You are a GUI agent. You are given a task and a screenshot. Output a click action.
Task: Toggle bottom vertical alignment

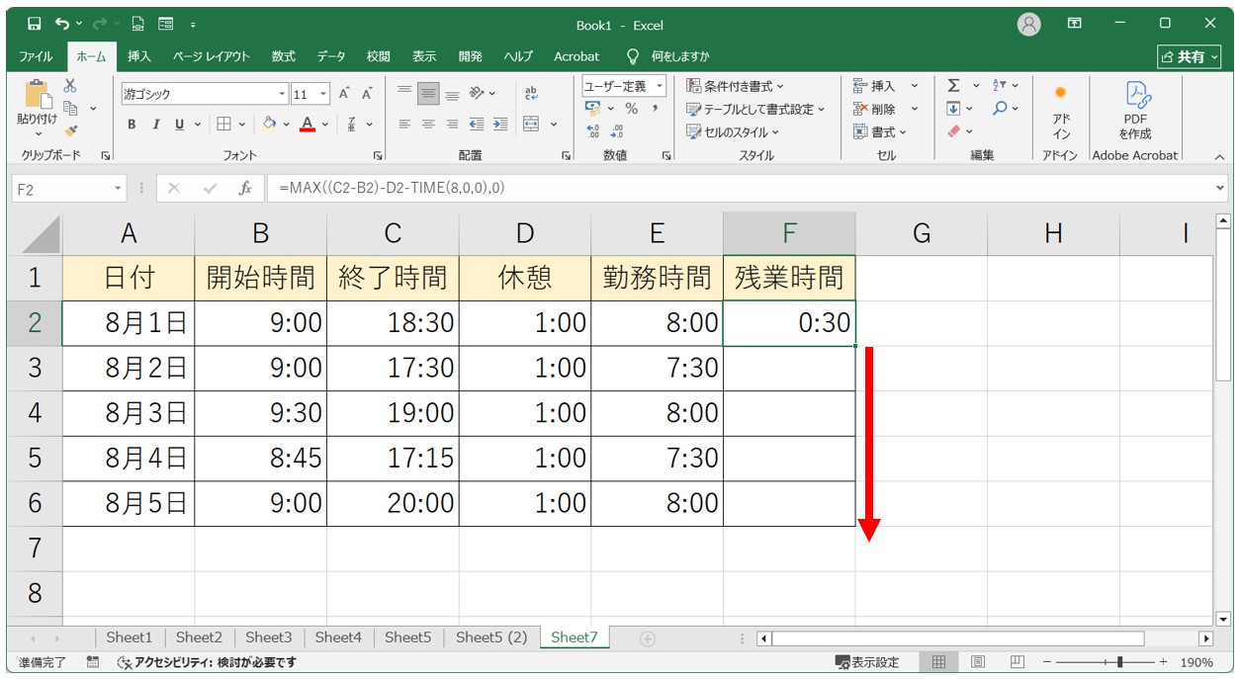click(x=452, y=94)
